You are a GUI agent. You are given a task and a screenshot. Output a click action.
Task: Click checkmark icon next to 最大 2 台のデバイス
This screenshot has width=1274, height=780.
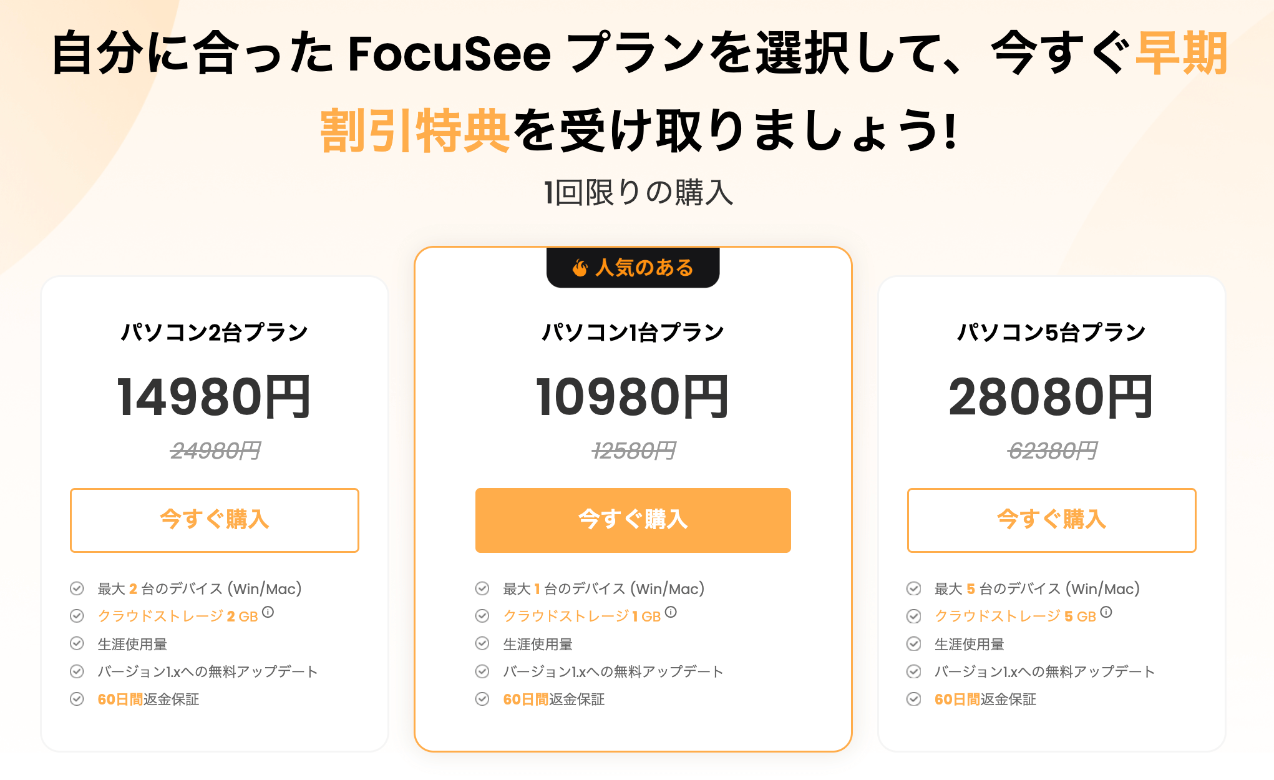click(x=77, y=588)
